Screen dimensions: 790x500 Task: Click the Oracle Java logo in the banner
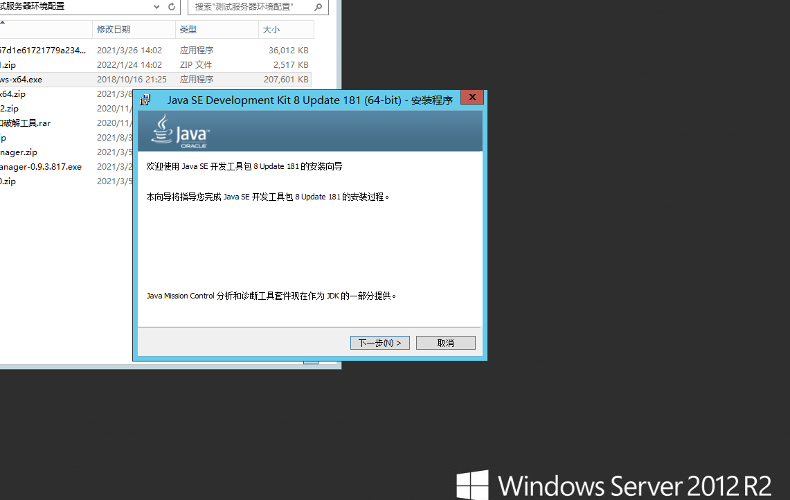[179, 131]
